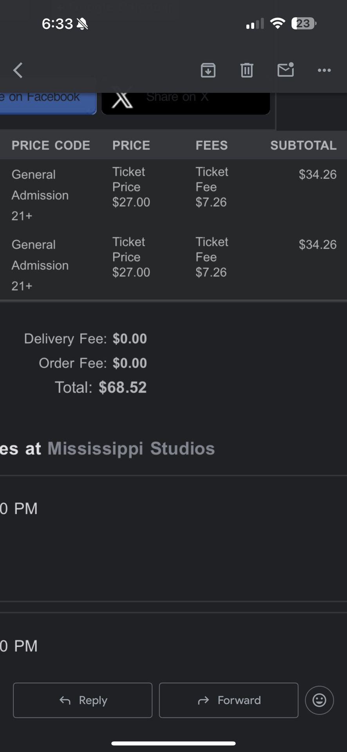Tap the cellular signal bars

point(254,23)
